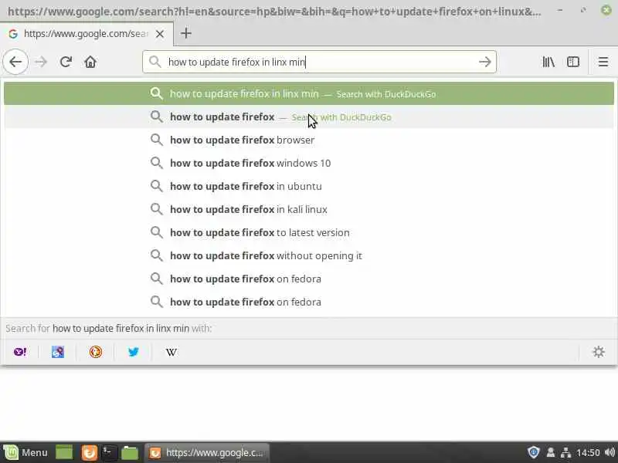Search with the DuckDuckGo engine icon
The height and width of the screenshot is (463, 618).
tap(96, 352)
